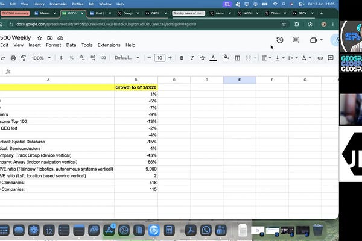Open Trash in the Dock

(x=318, y=230)
